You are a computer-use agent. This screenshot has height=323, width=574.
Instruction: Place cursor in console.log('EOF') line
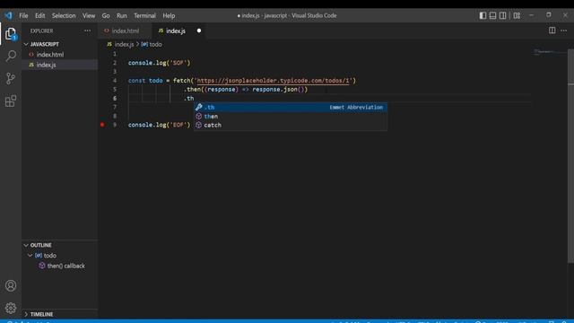pos(160,125)
